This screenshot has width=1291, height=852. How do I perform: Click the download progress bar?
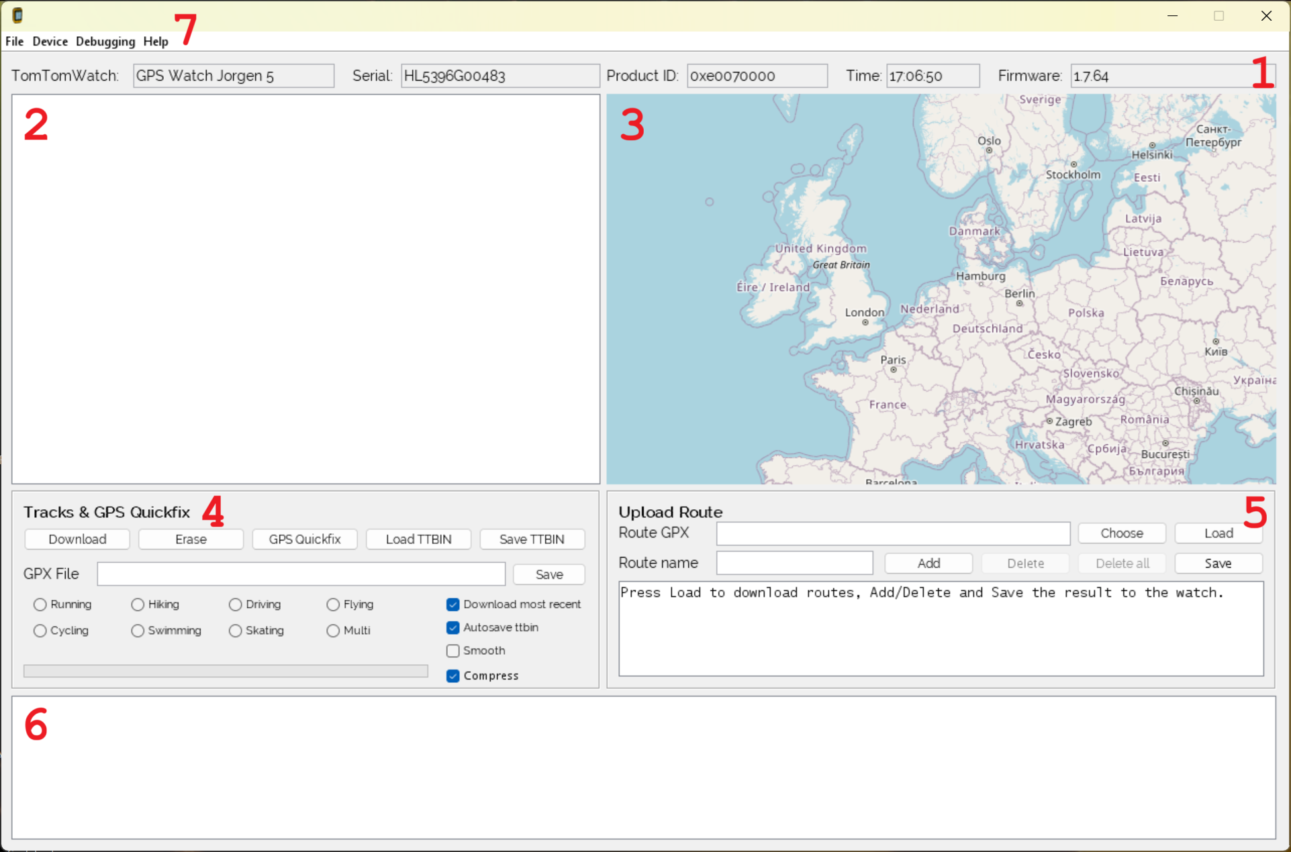coord(226,671)
